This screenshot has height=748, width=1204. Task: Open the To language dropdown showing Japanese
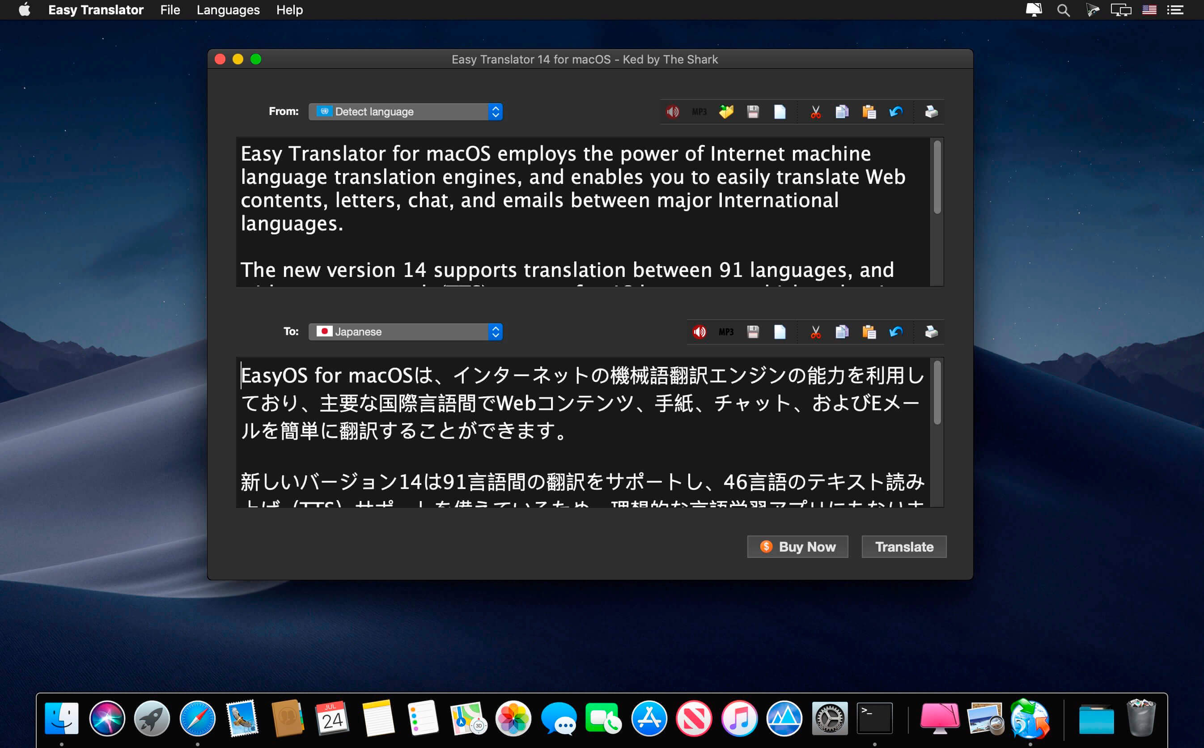pyautogui.click(x=406, y=332)
